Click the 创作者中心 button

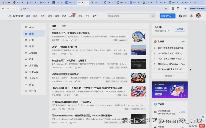pos(166,16)
